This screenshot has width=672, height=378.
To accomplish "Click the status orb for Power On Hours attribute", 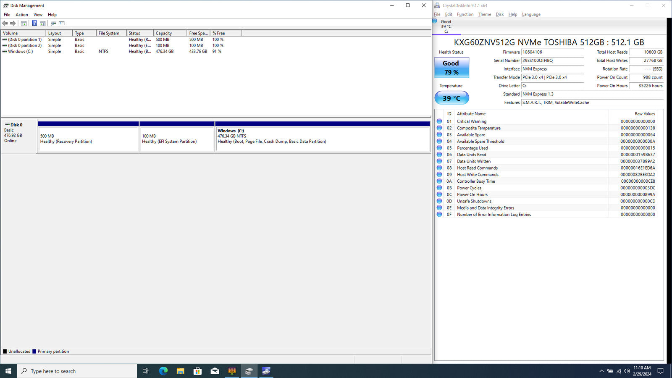I will pos(439,194).
